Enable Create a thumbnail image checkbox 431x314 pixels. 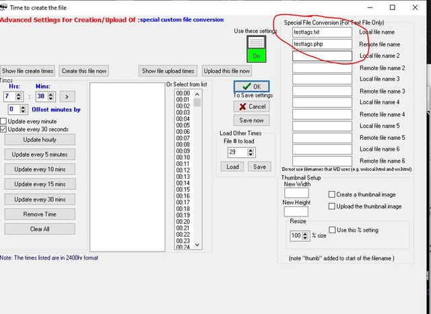(332, 194)
